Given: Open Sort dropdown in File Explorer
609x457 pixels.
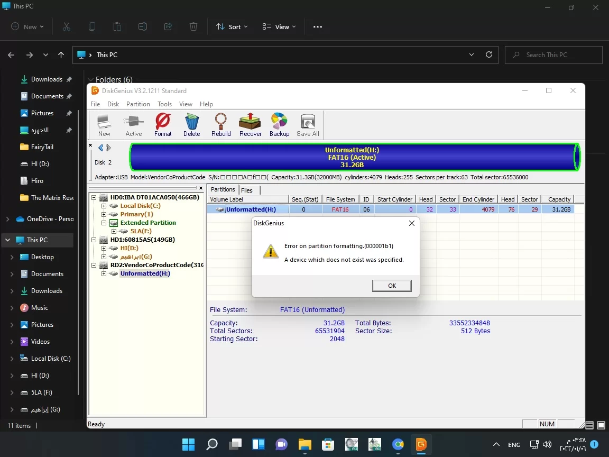Looking at the screenshot, I should [232, 27].
